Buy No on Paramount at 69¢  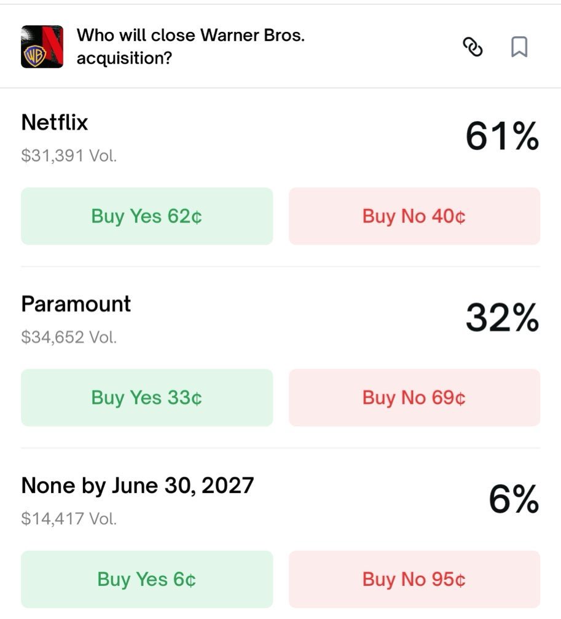coord(414,398)
